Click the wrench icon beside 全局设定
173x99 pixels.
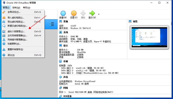pos(4,12)
